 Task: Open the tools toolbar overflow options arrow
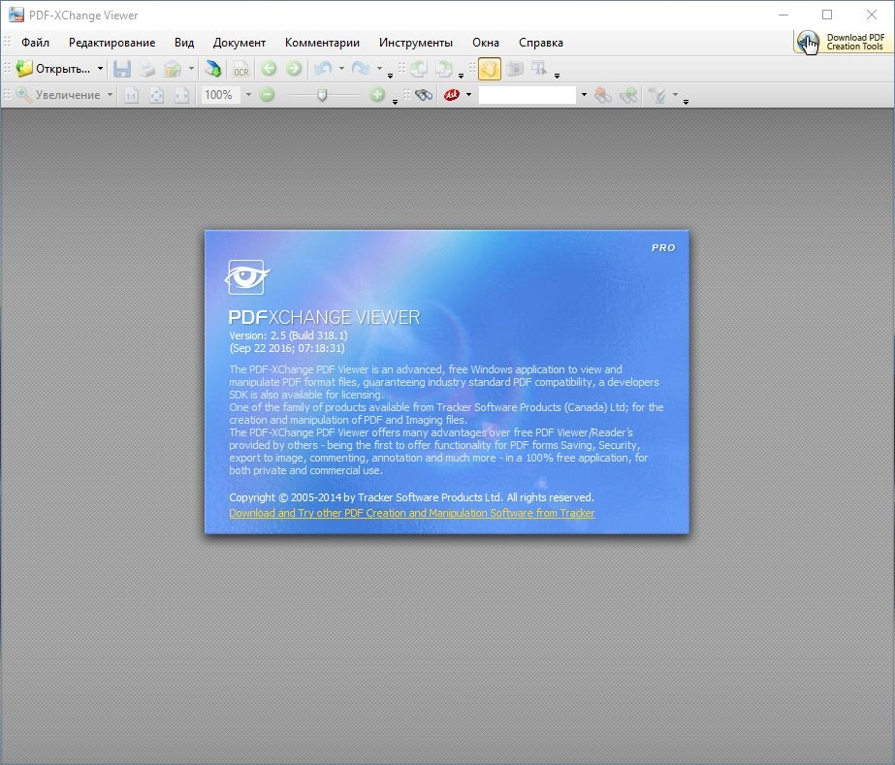[558, 76]
